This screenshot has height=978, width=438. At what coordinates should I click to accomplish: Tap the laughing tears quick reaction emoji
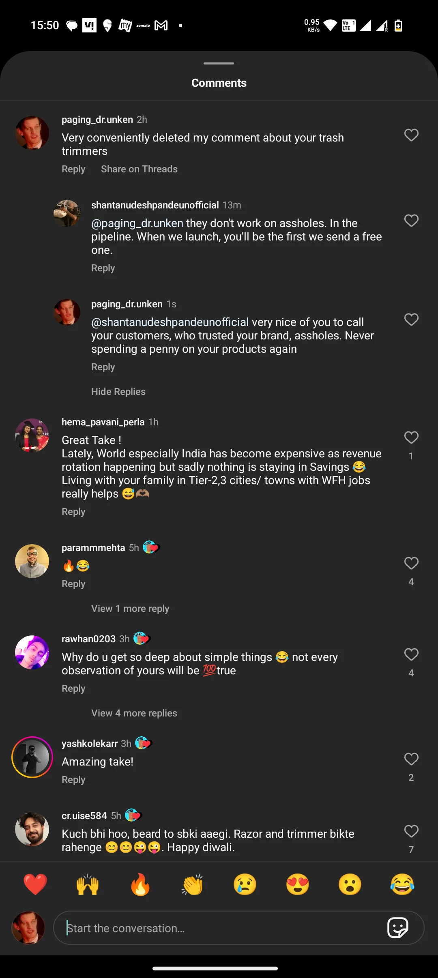click(402, 884)
